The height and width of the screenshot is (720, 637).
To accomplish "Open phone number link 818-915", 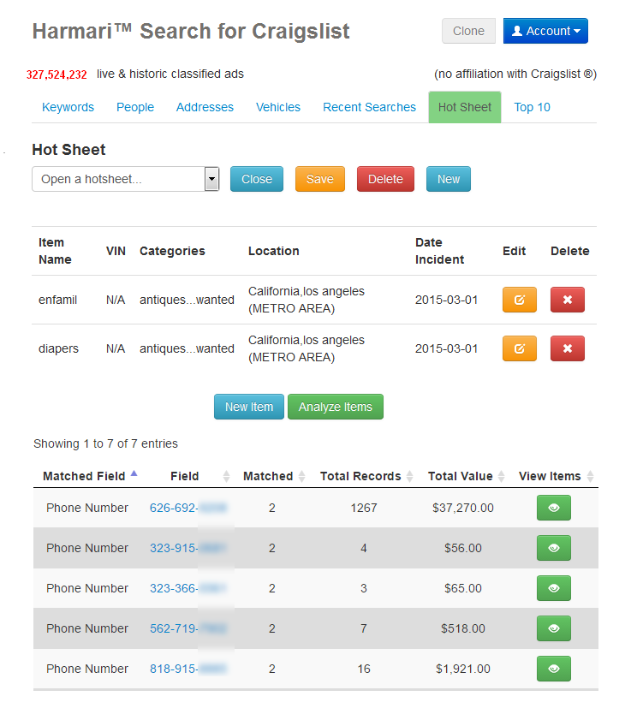I will tap(188, 669).
